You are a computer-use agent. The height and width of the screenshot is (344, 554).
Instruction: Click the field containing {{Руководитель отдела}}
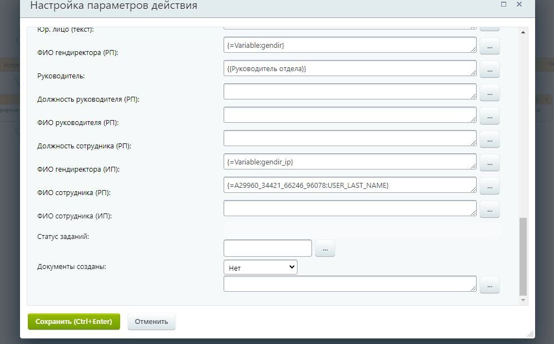tap(350, 68)
